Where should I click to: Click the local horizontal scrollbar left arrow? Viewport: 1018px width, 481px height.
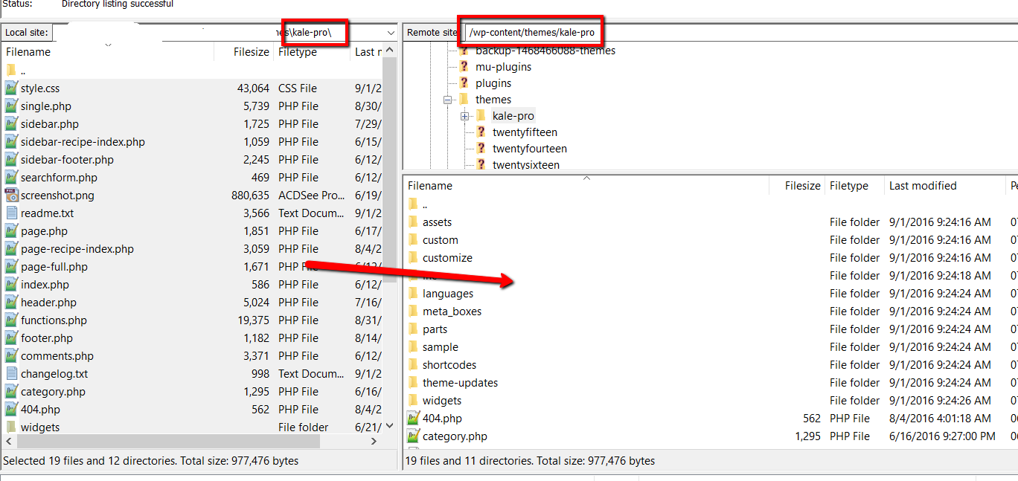pyautogui.click(x=9, y=442)
